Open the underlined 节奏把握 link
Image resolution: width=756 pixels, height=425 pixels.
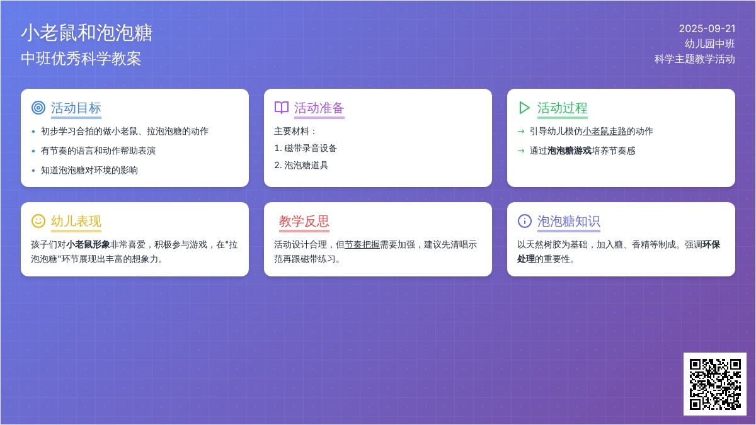point(362,245)
